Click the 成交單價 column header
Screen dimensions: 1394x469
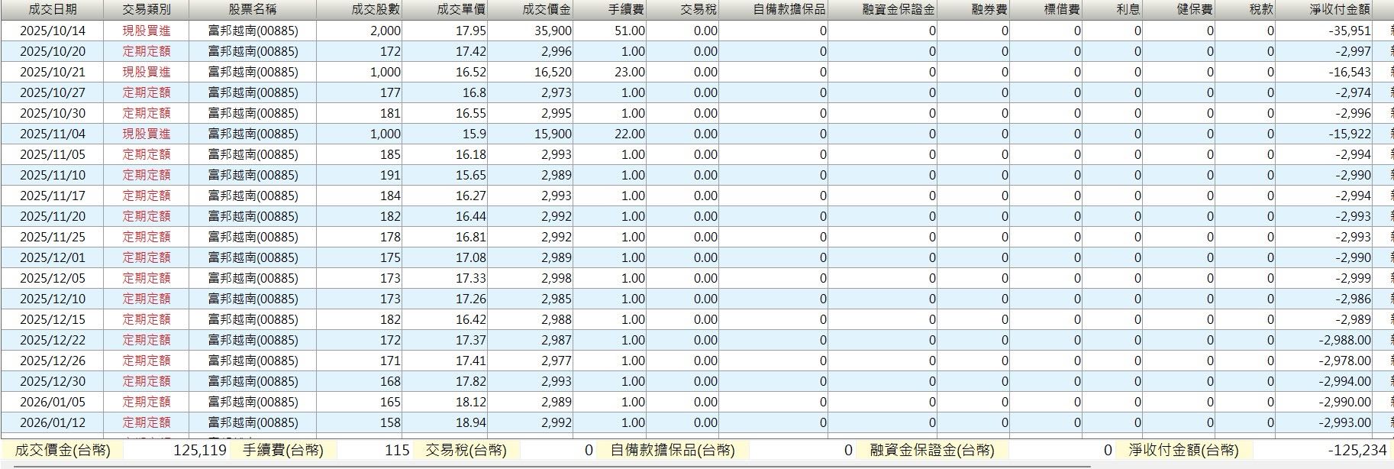(x=461, y=10)
